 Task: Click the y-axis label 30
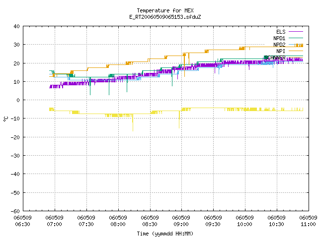pyautogui.click(x=16, y=45)
